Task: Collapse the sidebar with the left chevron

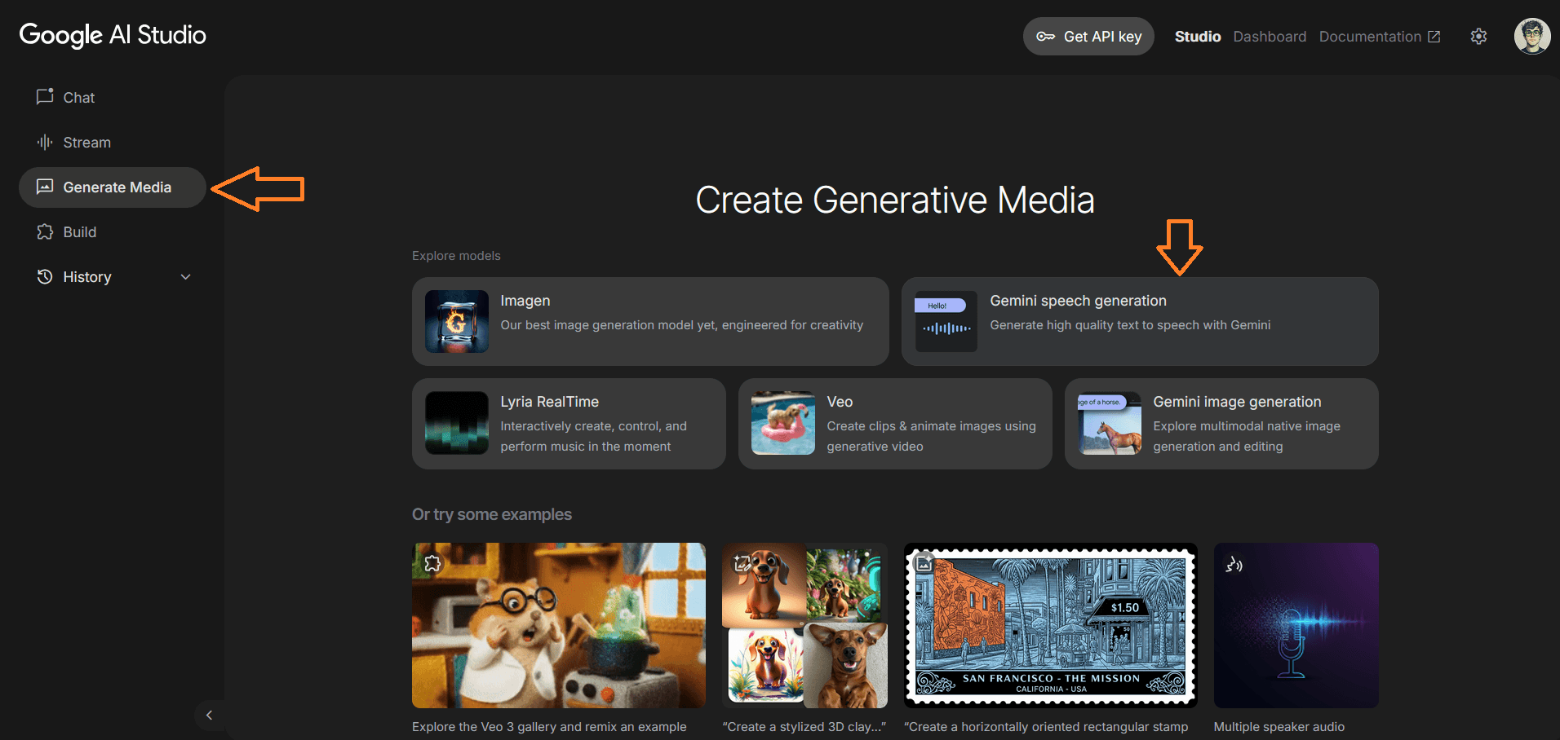Action: tap(210, 715)
